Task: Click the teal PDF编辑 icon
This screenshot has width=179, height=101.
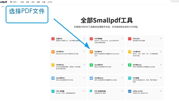Action: tap(130, 78)
